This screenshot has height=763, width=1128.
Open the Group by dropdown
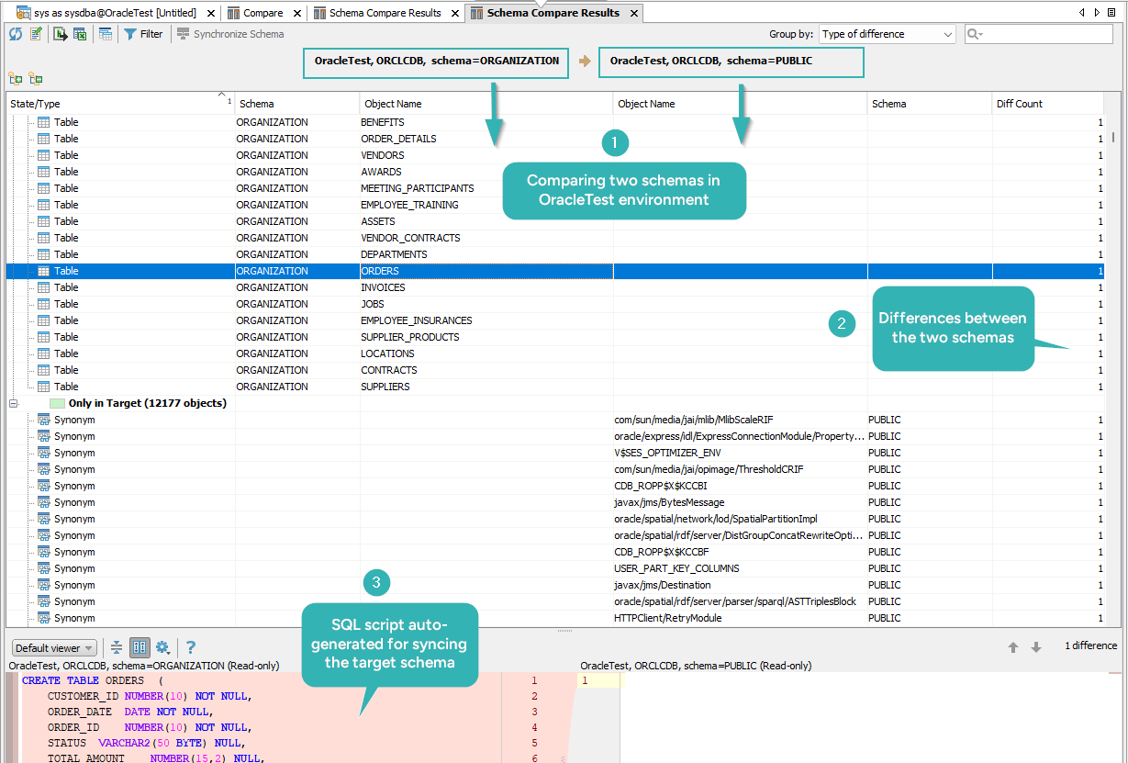pos(888,34)
